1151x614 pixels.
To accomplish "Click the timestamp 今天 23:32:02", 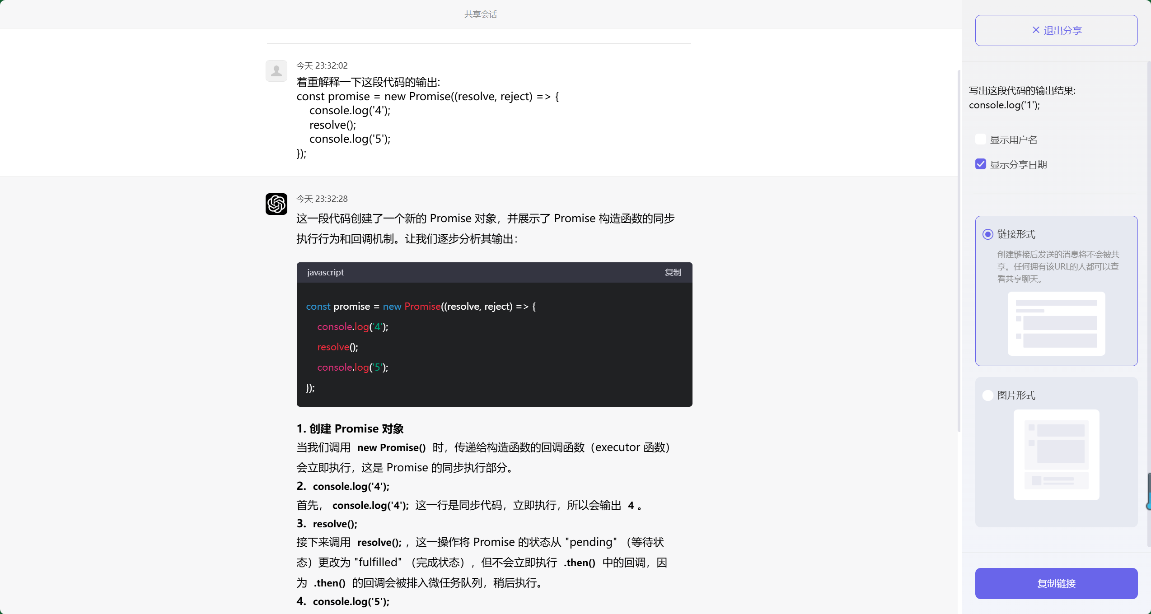I will click(322, 65).
